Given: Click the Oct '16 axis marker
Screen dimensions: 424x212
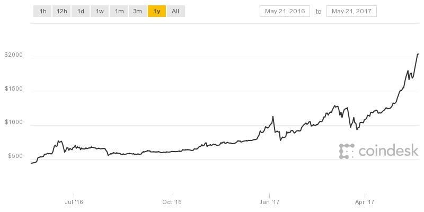Looking at the screenshot, I should coord(172,201).
